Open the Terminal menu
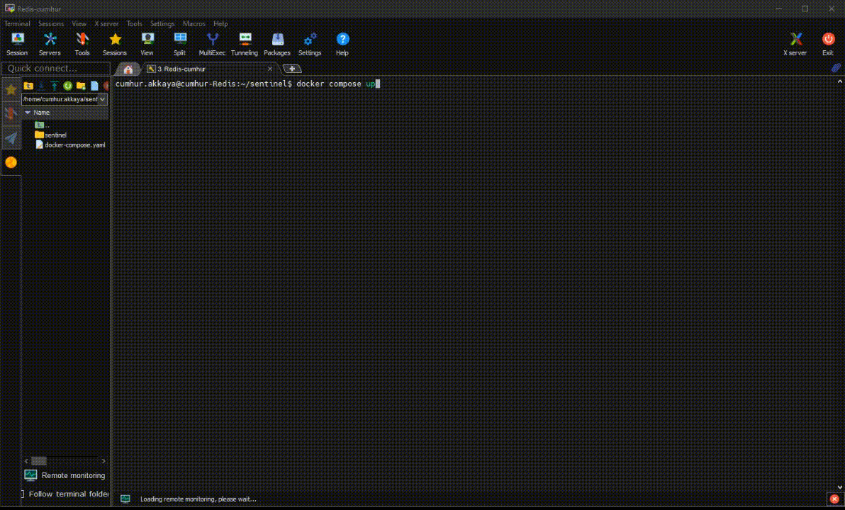845x510 pixels. pos(17,23)
